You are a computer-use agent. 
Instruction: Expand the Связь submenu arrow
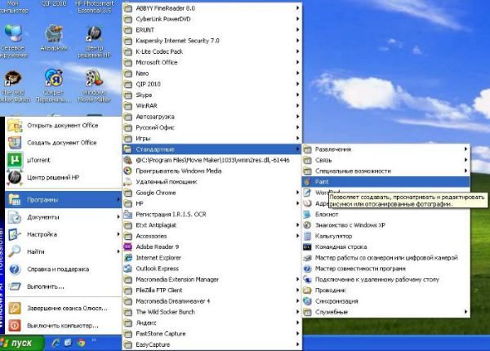(465, 160)
